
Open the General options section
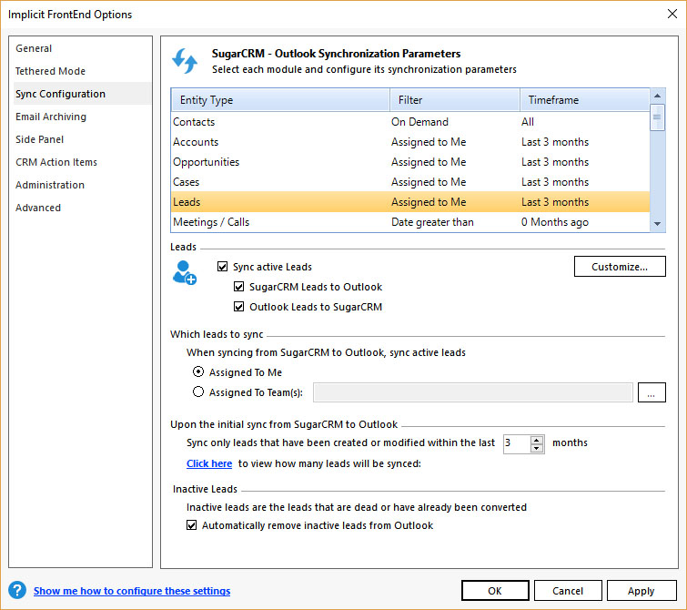tap(34, 48)
